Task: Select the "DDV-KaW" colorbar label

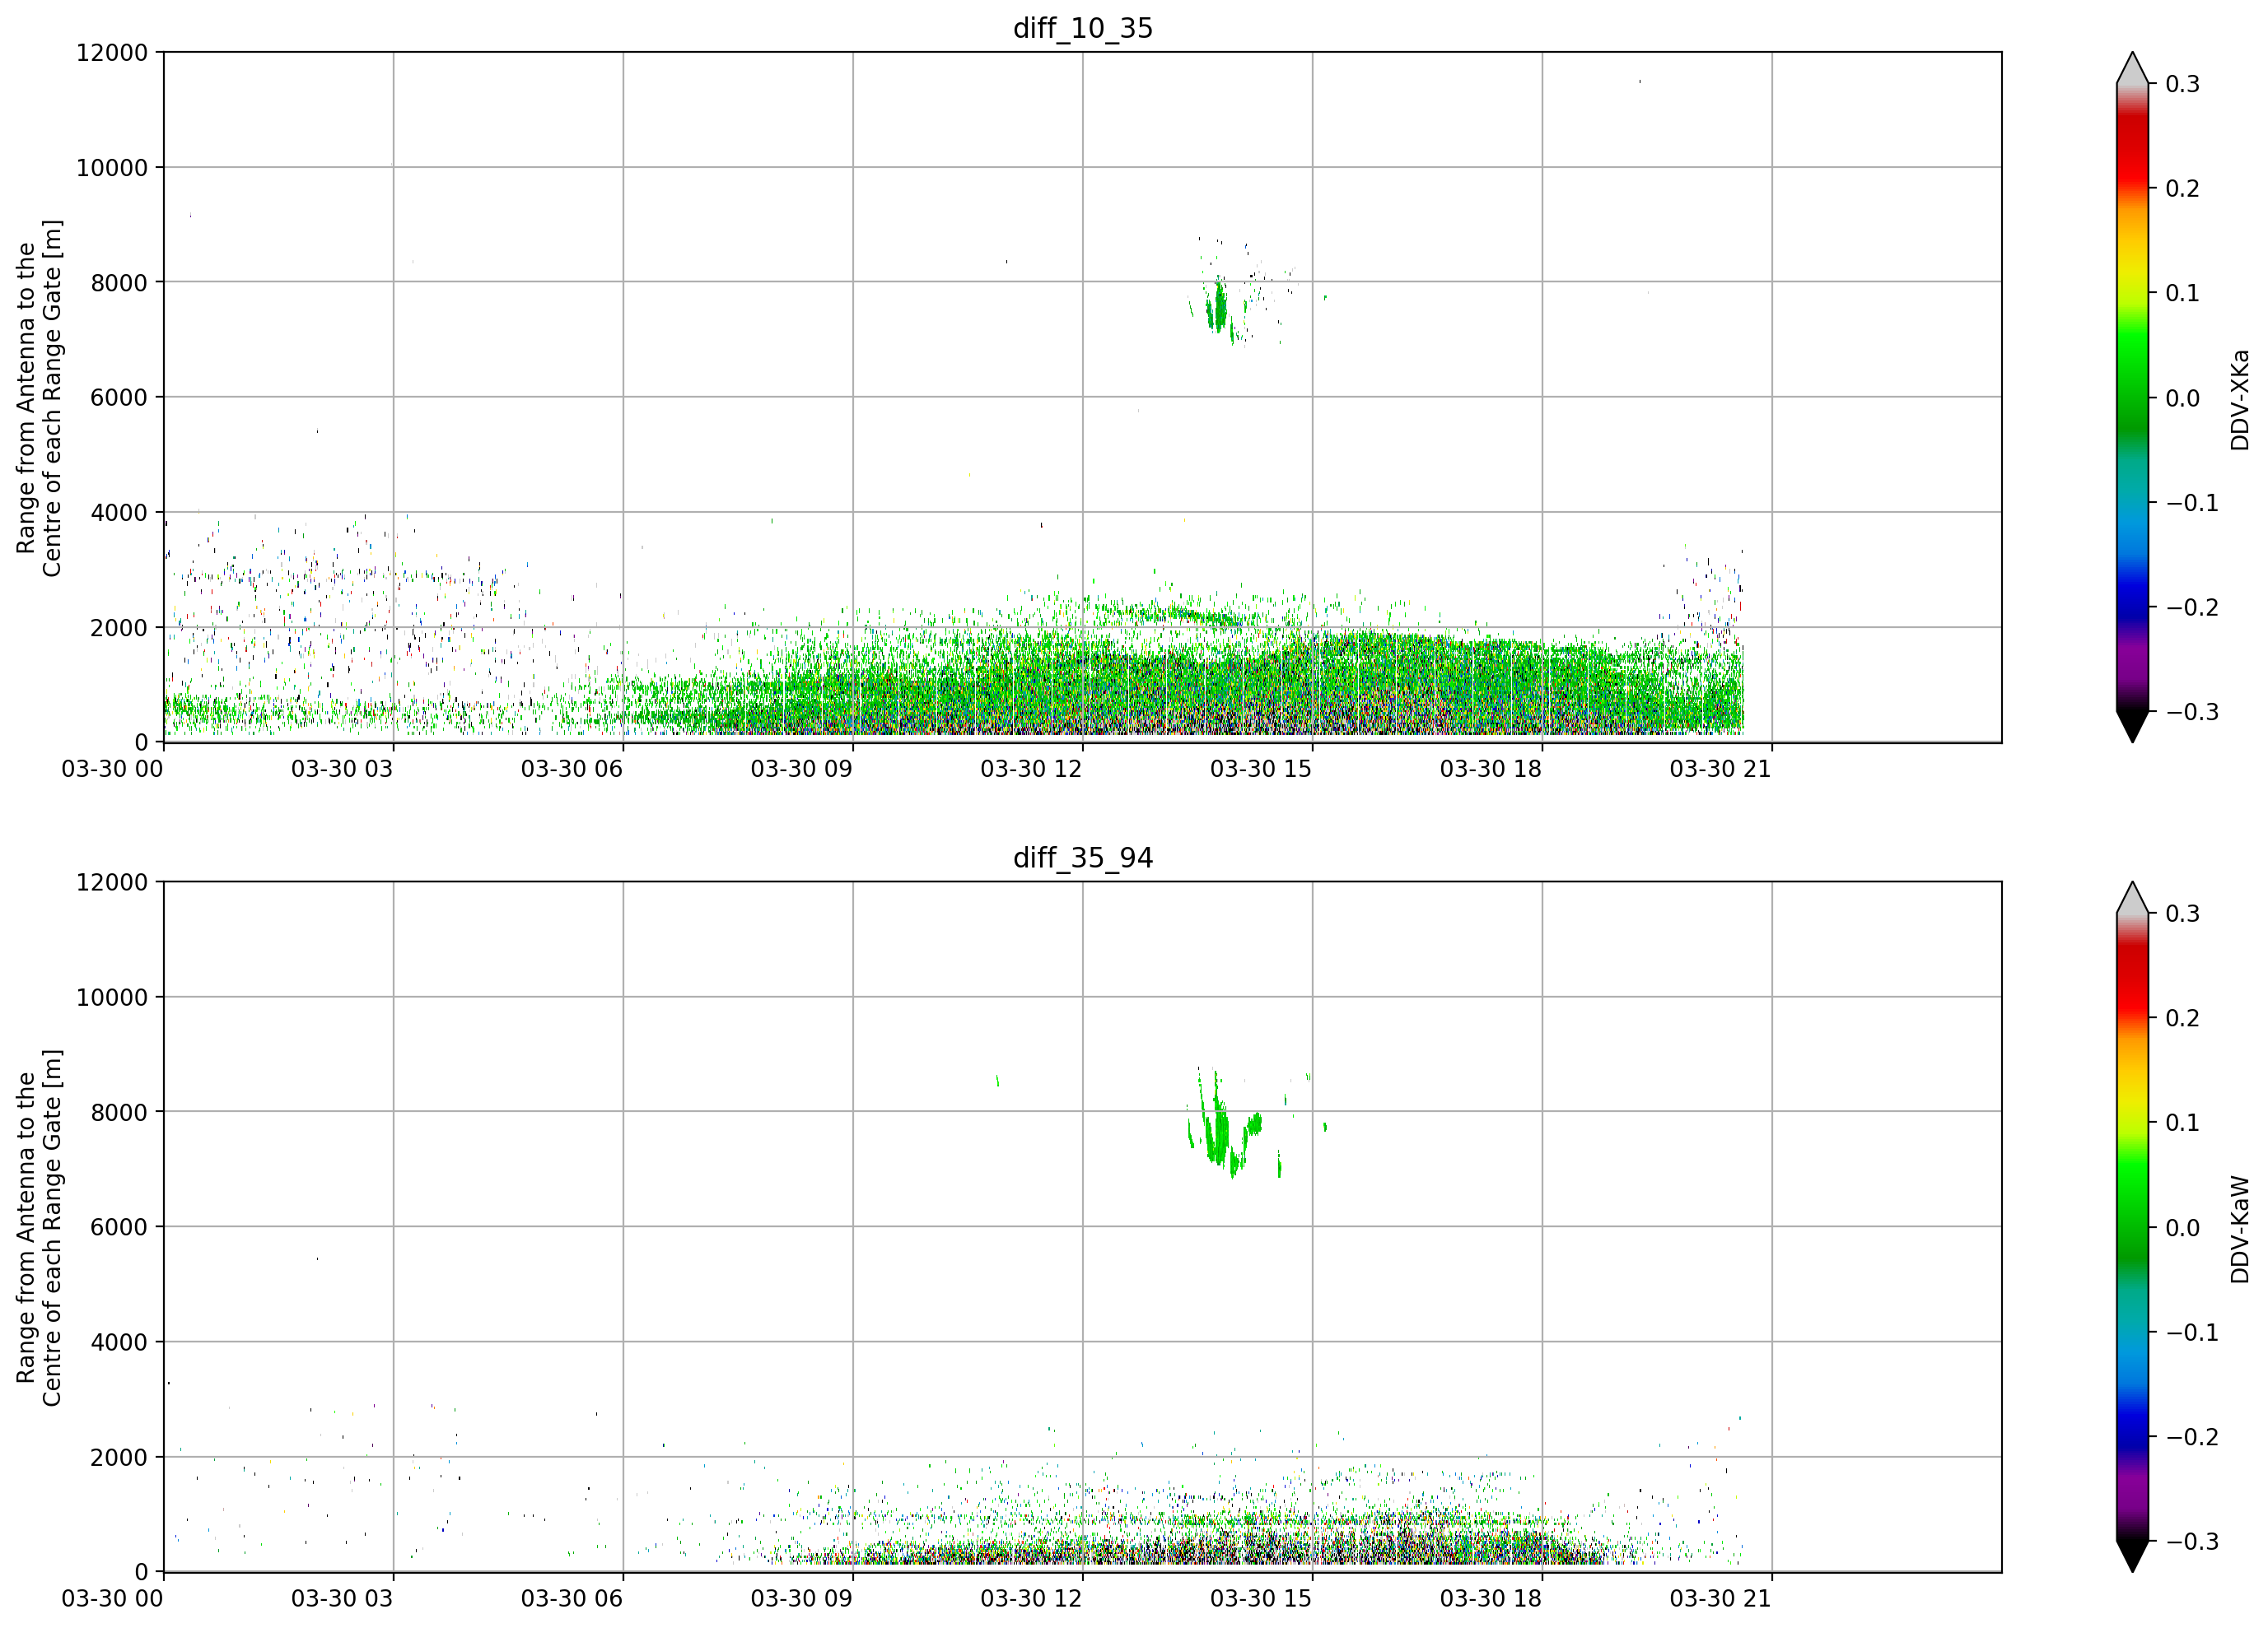Action: (x=2240, y=1230)
